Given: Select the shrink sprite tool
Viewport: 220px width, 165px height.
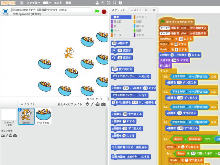Looking at the screenshot, I should point(114,3).
